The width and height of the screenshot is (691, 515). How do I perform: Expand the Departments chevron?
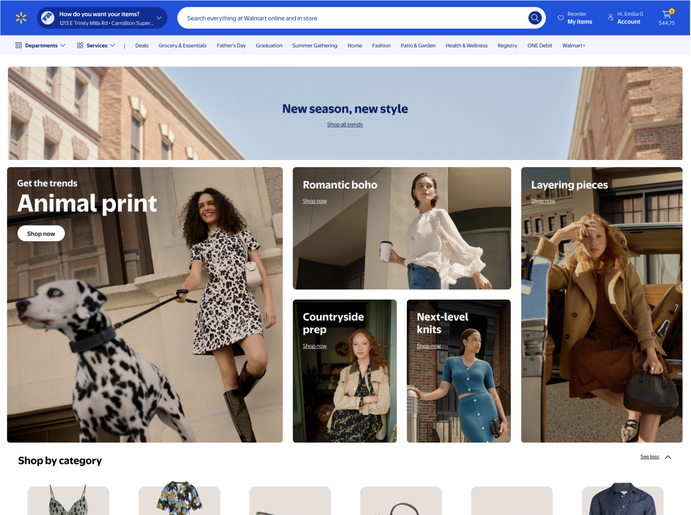pos(63,46)
